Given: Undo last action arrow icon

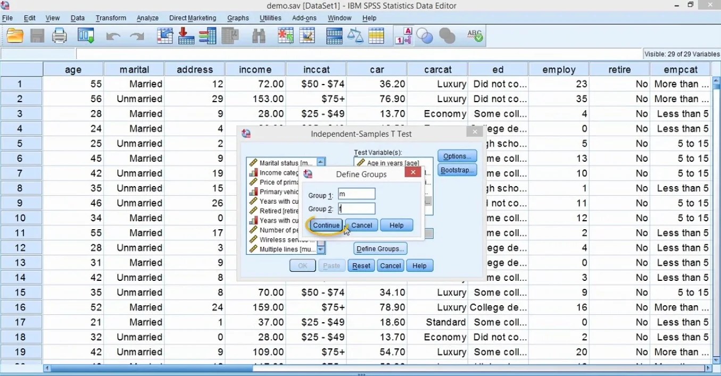Looking at the screenshot, I should click(x=113, y=37).
